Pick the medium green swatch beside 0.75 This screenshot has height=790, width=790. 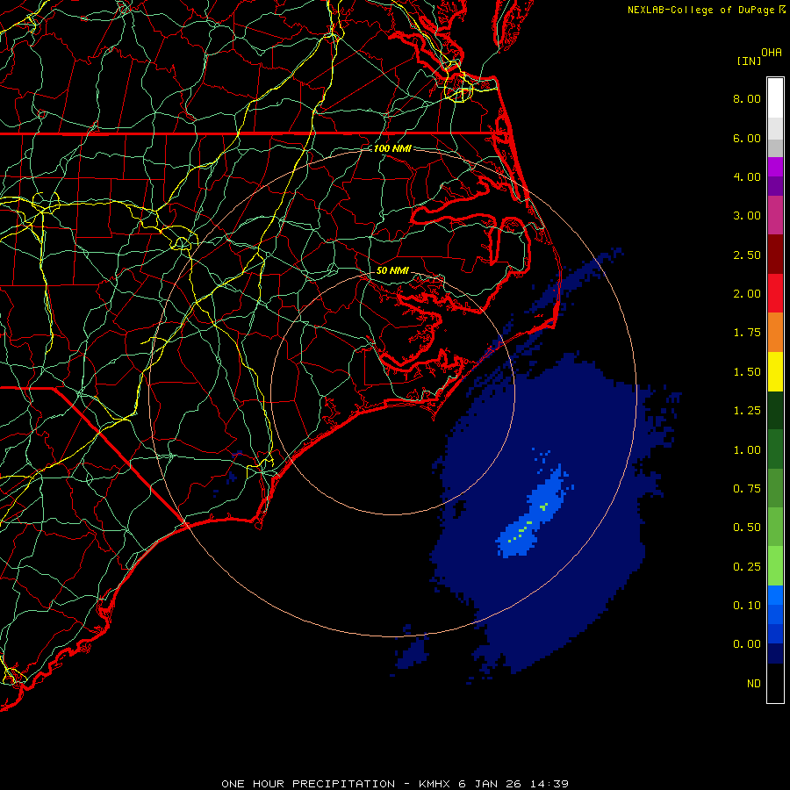tap(775, 488)
